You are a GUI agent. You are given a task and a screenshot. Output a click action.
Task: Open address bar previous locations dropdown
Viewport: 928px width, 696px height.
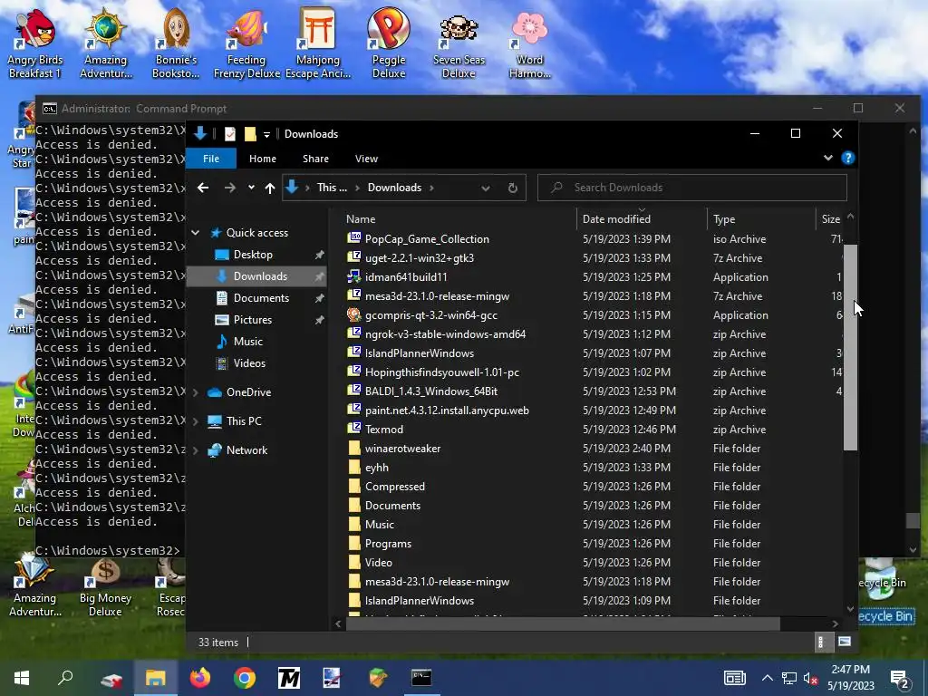click(x=486, y=188)
